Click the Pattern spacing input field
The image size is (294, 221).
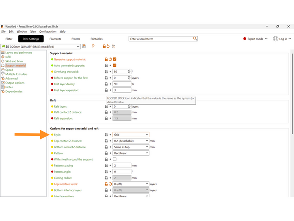(122, 166)
